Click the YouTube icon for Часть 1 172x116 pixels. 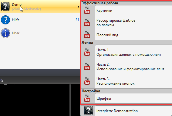coord(87,52)
